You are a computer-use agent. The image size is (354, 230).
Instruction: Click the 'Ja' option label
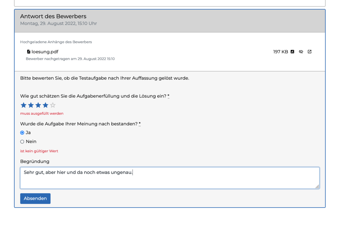28,133
